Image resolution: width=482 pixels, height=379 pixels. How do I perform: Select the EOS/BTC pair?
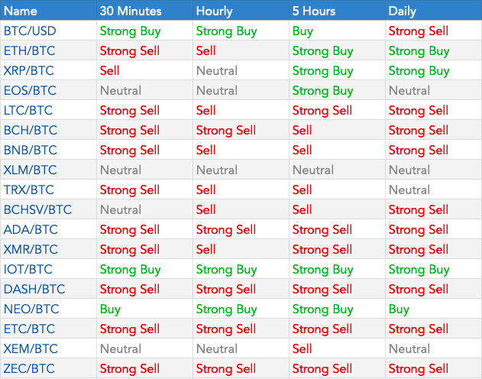point(30,90)
